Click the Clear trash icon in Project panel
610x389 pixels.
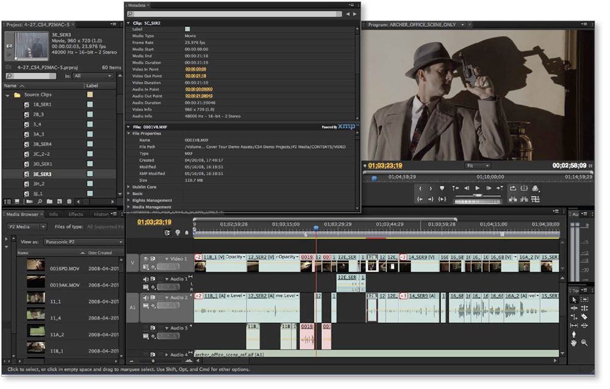tap(70, 201)
